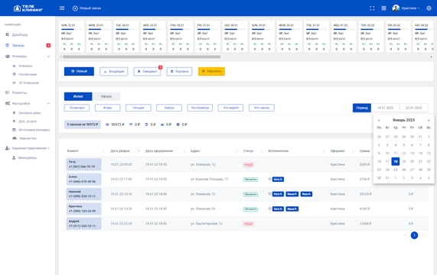Open Заказы in sidebar navigation
This screenshot has width=437, height=275.
18,45
